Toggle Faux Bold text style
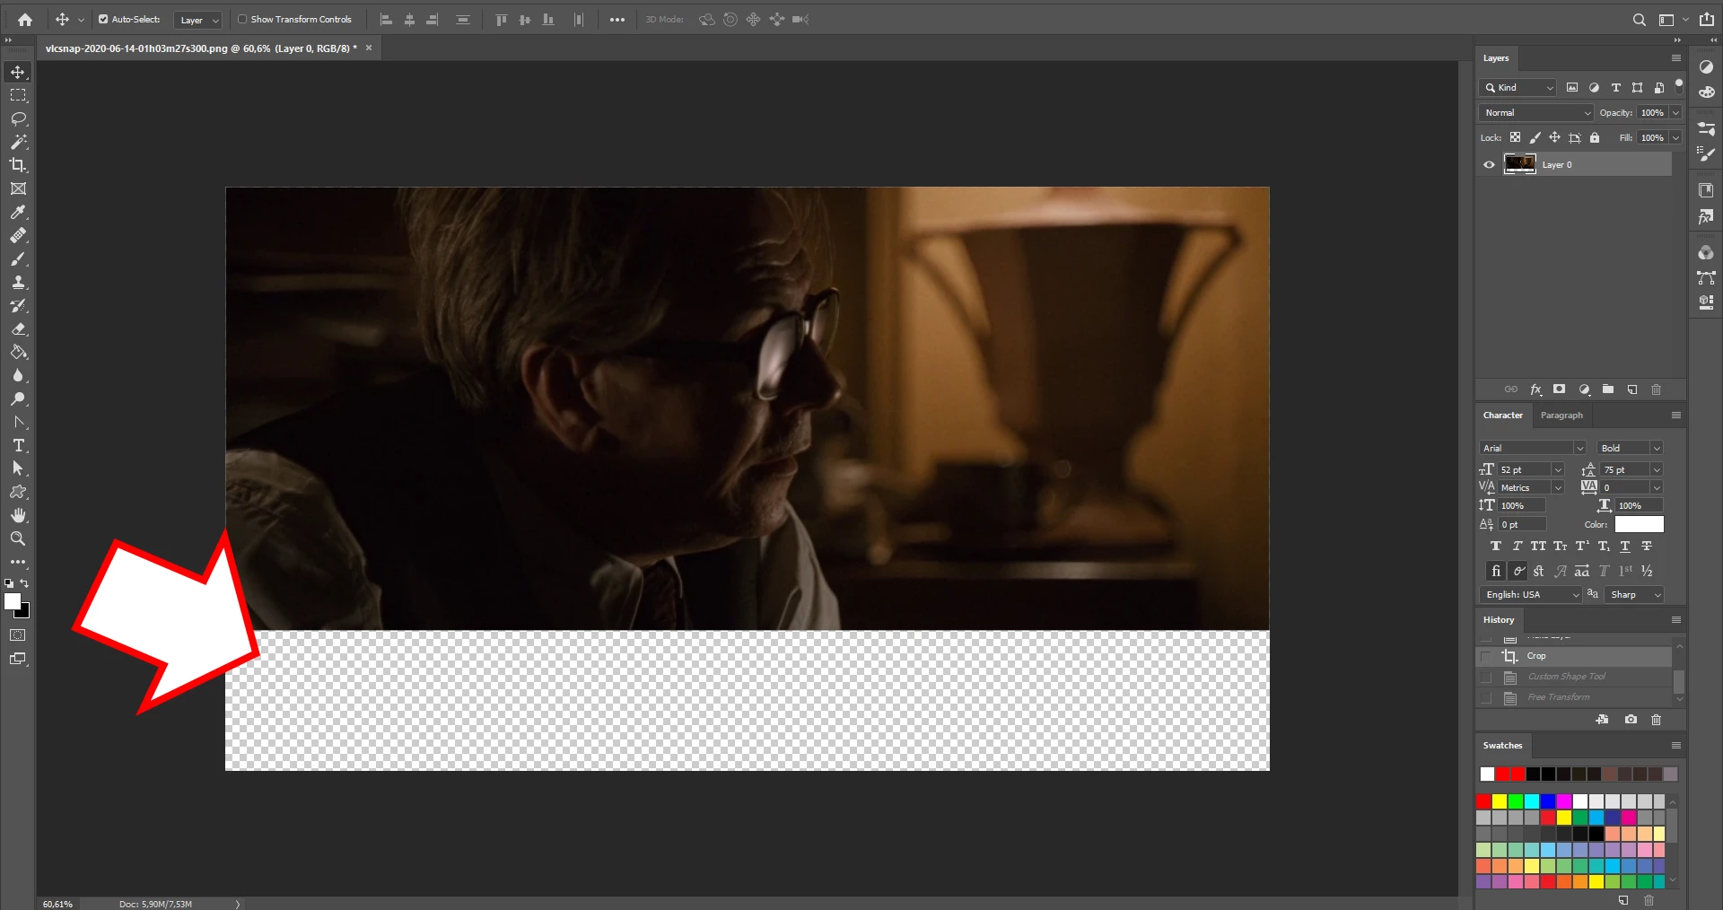The image size is (1723, 910). pyautogui.click(x=1495, y=546)
